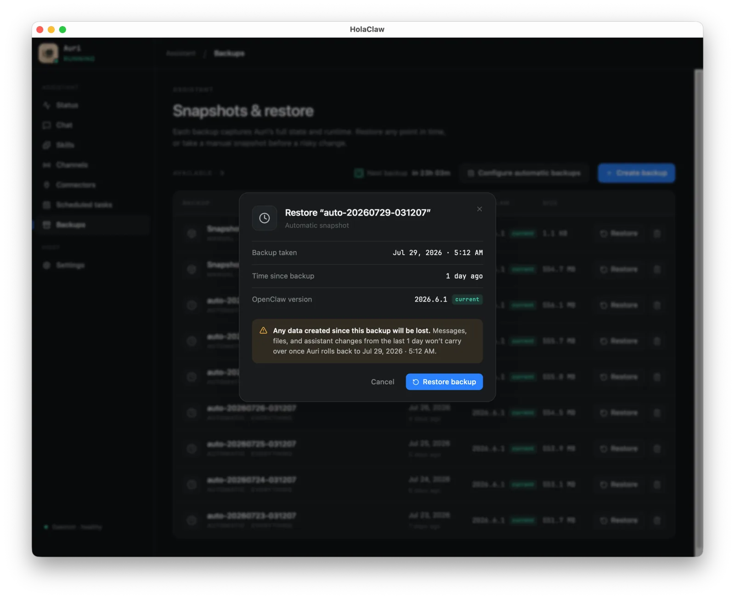Open Scheduled tasks in the sidebar
This screenshot has height=599, width=735.
(93, 205)
